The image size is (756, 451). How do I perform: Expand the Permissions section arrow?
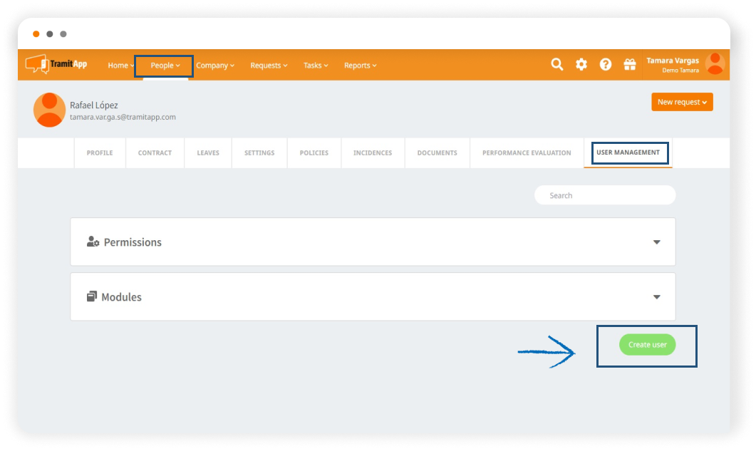(657, 242)
